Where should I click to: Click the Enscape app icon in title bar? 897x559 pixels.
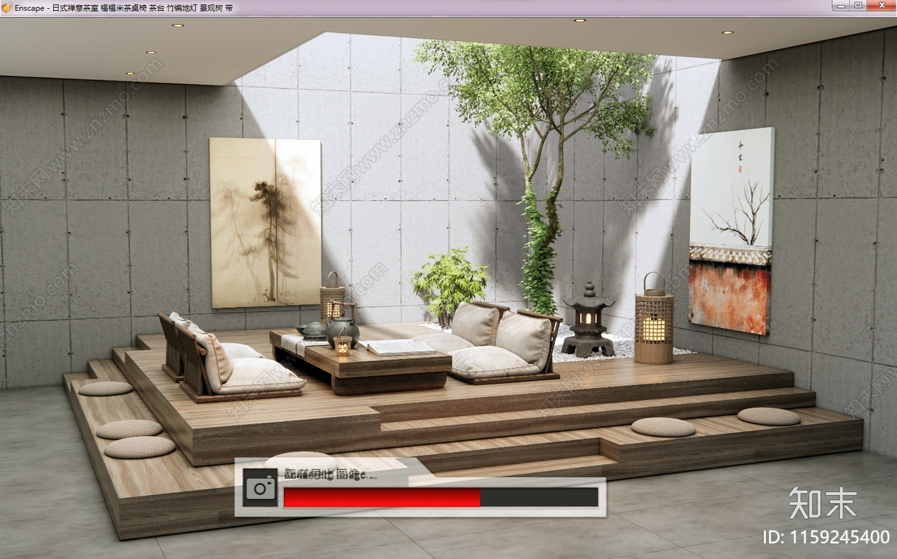click(6, 8)
